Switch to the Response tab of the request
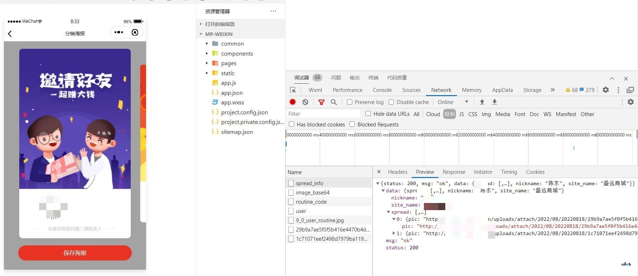The height and width of the screenshot is (276, 638). [x=454, y=172]
